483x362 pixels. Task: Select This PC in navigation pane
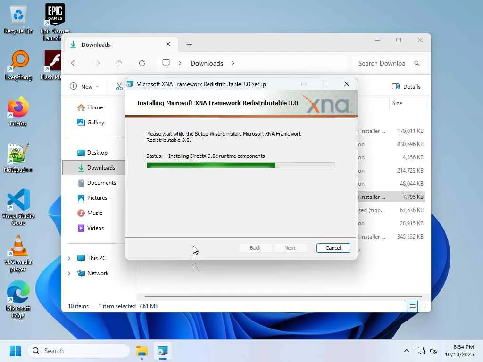[x=96, y=258]
